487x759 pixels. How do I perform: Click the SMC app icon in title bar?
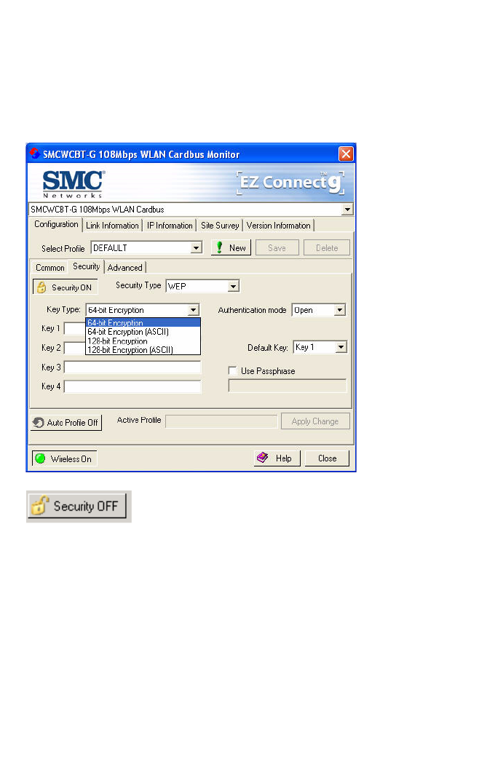[34, 154]
